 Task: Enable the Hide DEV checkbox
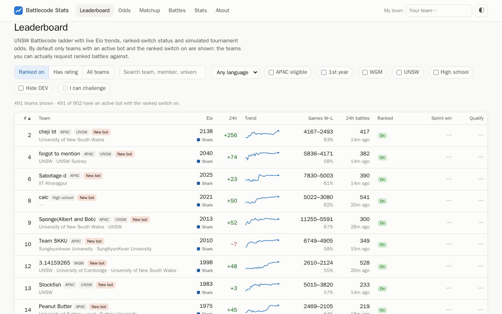click(x=21, y=88)
